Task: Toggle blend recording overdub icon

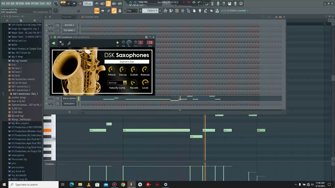Action: pos(114,4)
